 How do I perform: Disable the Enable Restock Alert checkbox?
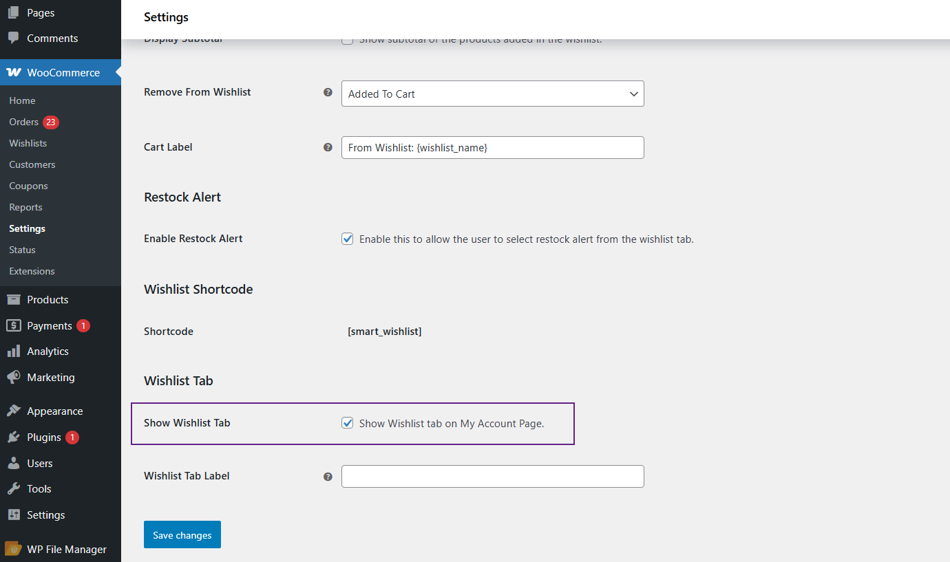coord(348,239)
